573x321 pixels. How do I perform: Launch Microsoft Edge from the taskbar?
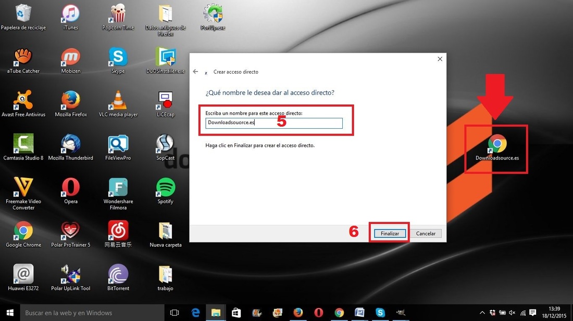tap(195, 313)
